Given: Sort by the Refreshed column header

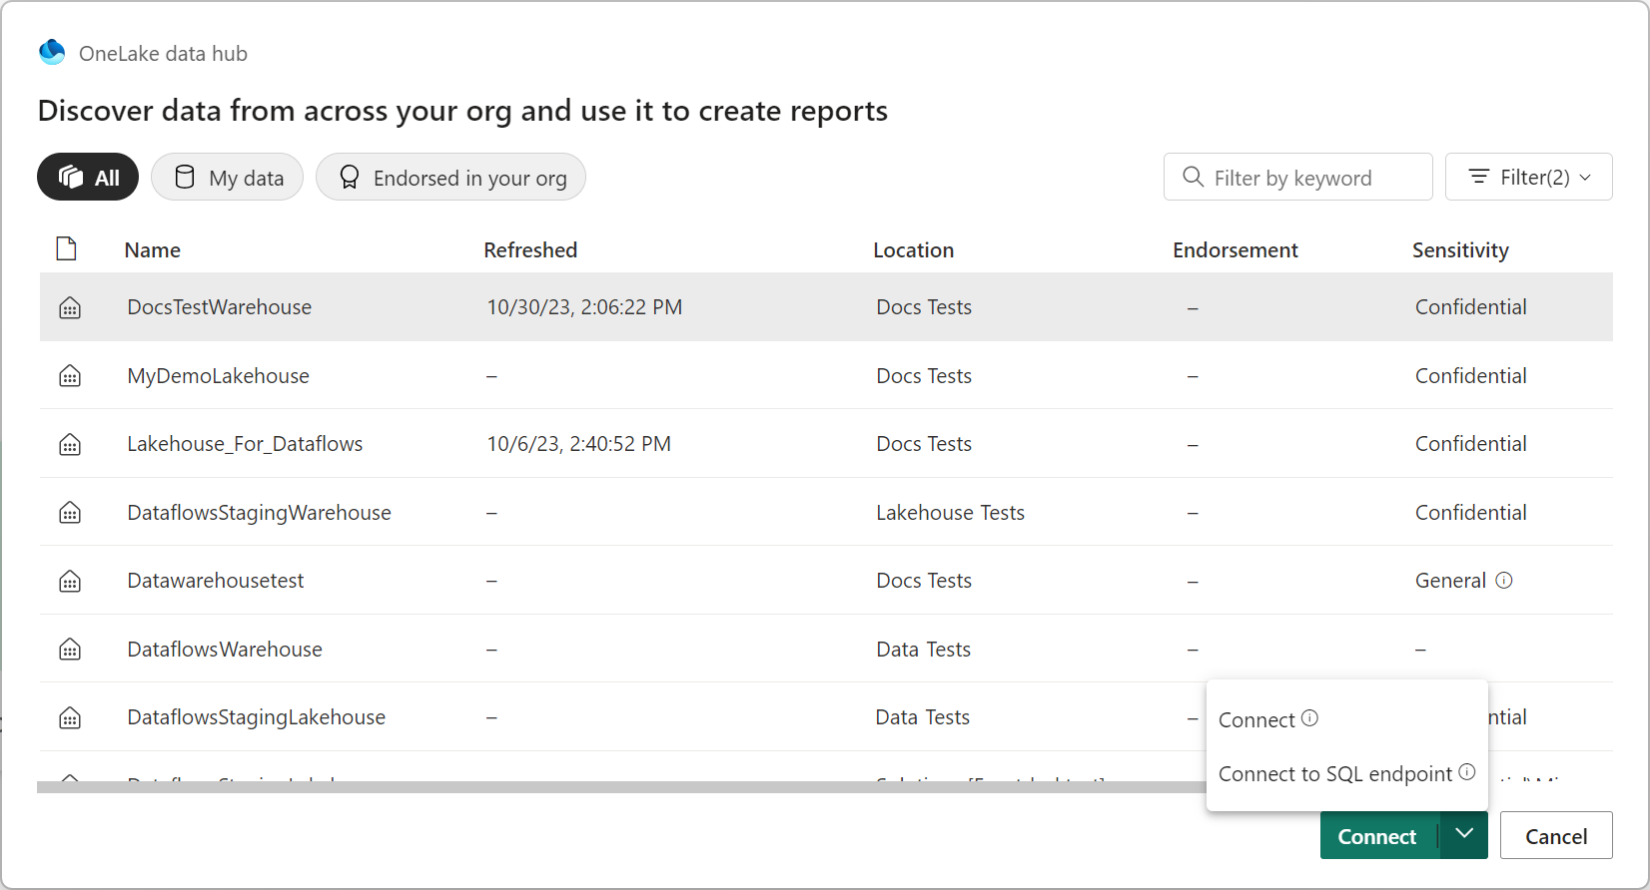Looking at the screenshot, I should click(530, 250).
